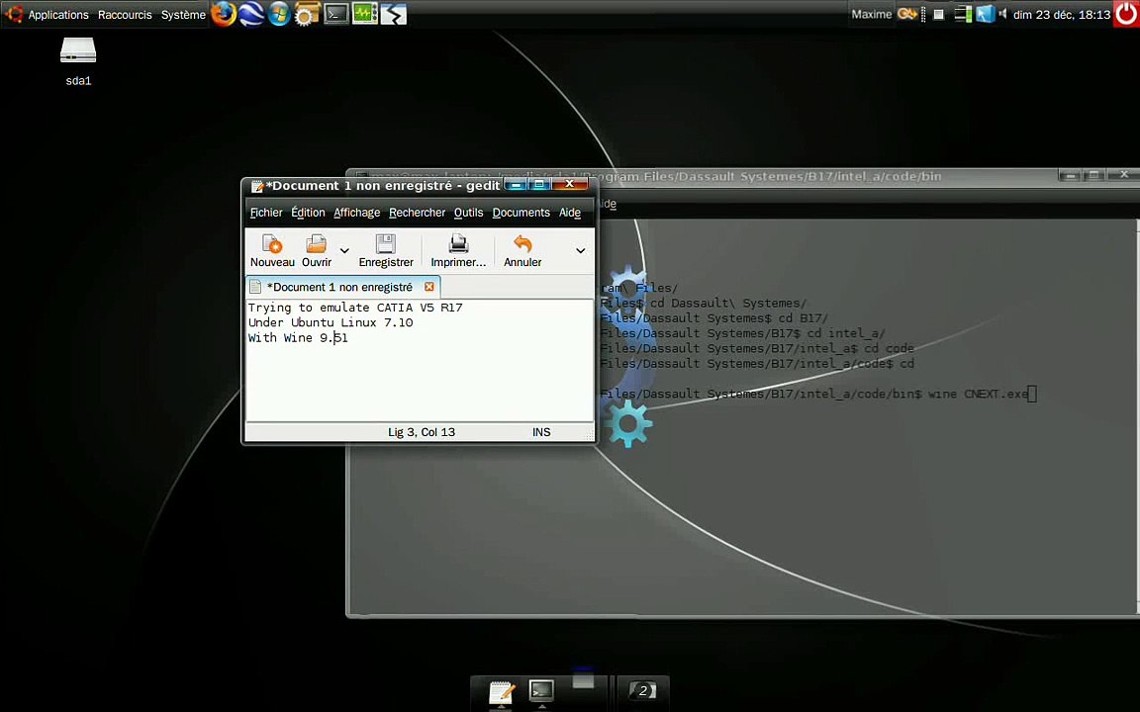Viewport: 1140px width, 712px height.
Task: Close the Document 1 tab with red x
Action: click(428, 286)
